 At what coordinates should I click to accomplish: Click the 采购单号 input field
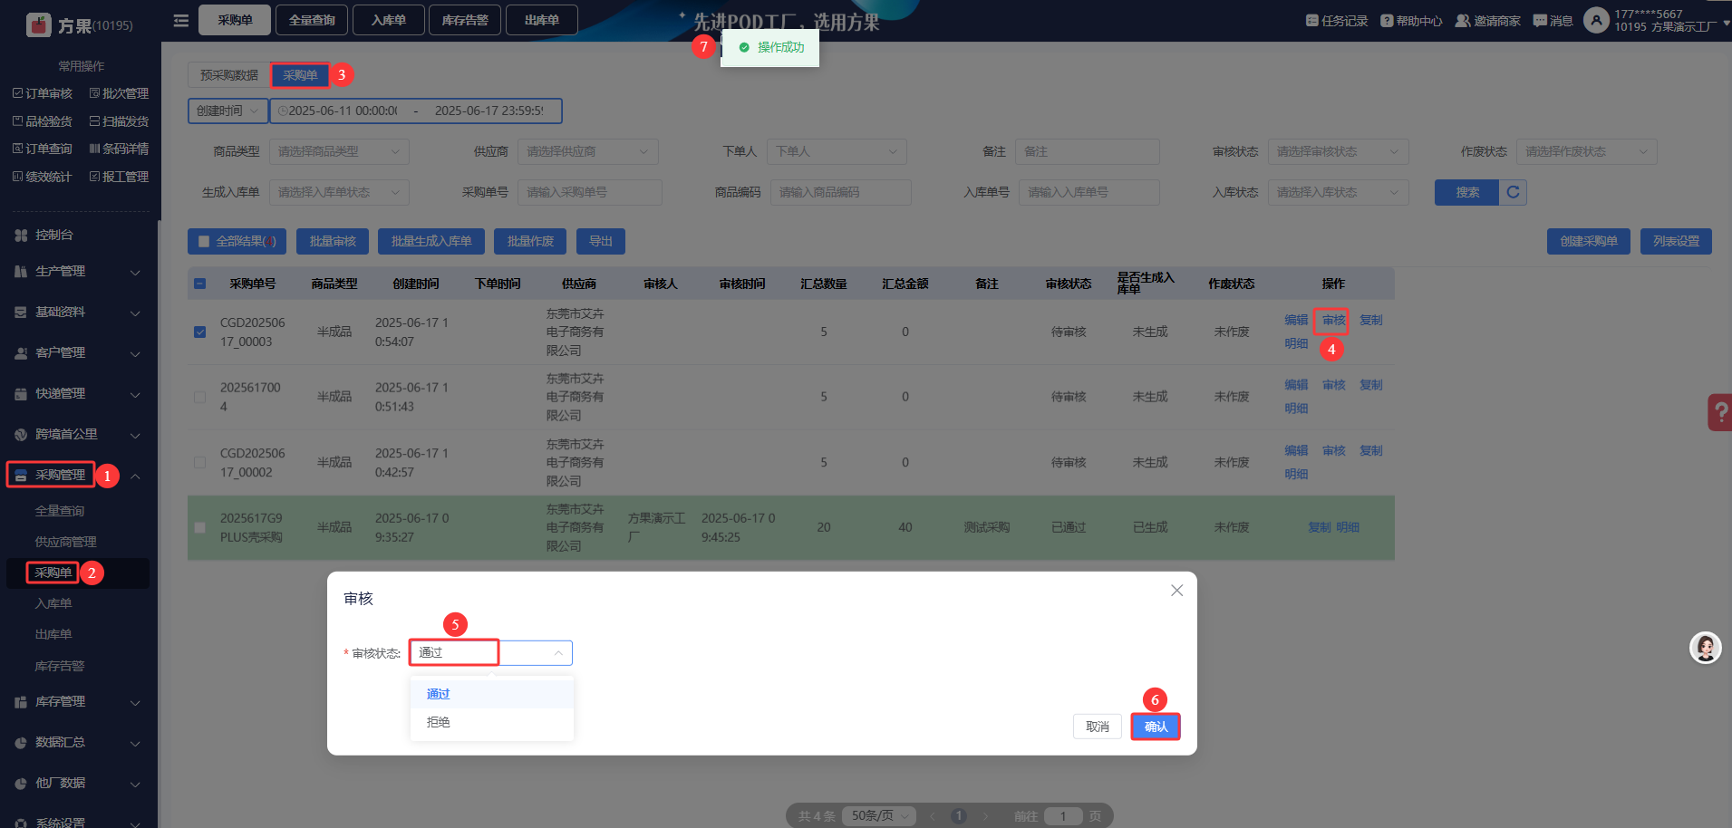tap(590, 192)
